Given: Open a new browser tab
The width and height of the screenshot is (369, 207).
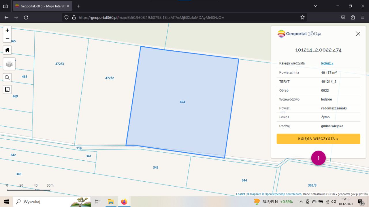Looking at the screenshot, I should (78, 6).
